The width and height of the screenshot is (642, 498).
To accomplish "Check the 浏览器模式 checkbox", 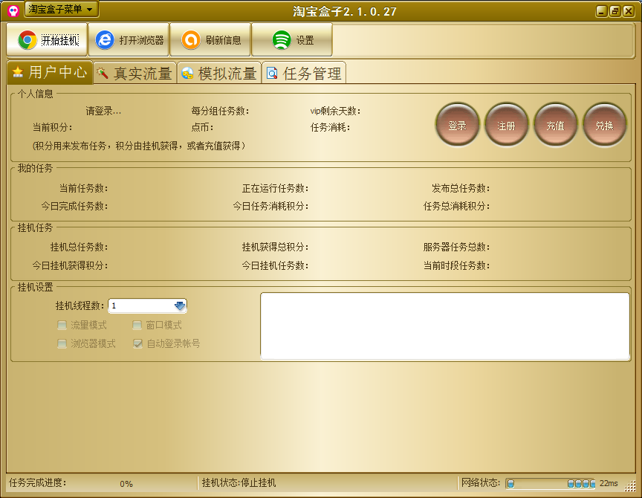I will click(62, 343).
